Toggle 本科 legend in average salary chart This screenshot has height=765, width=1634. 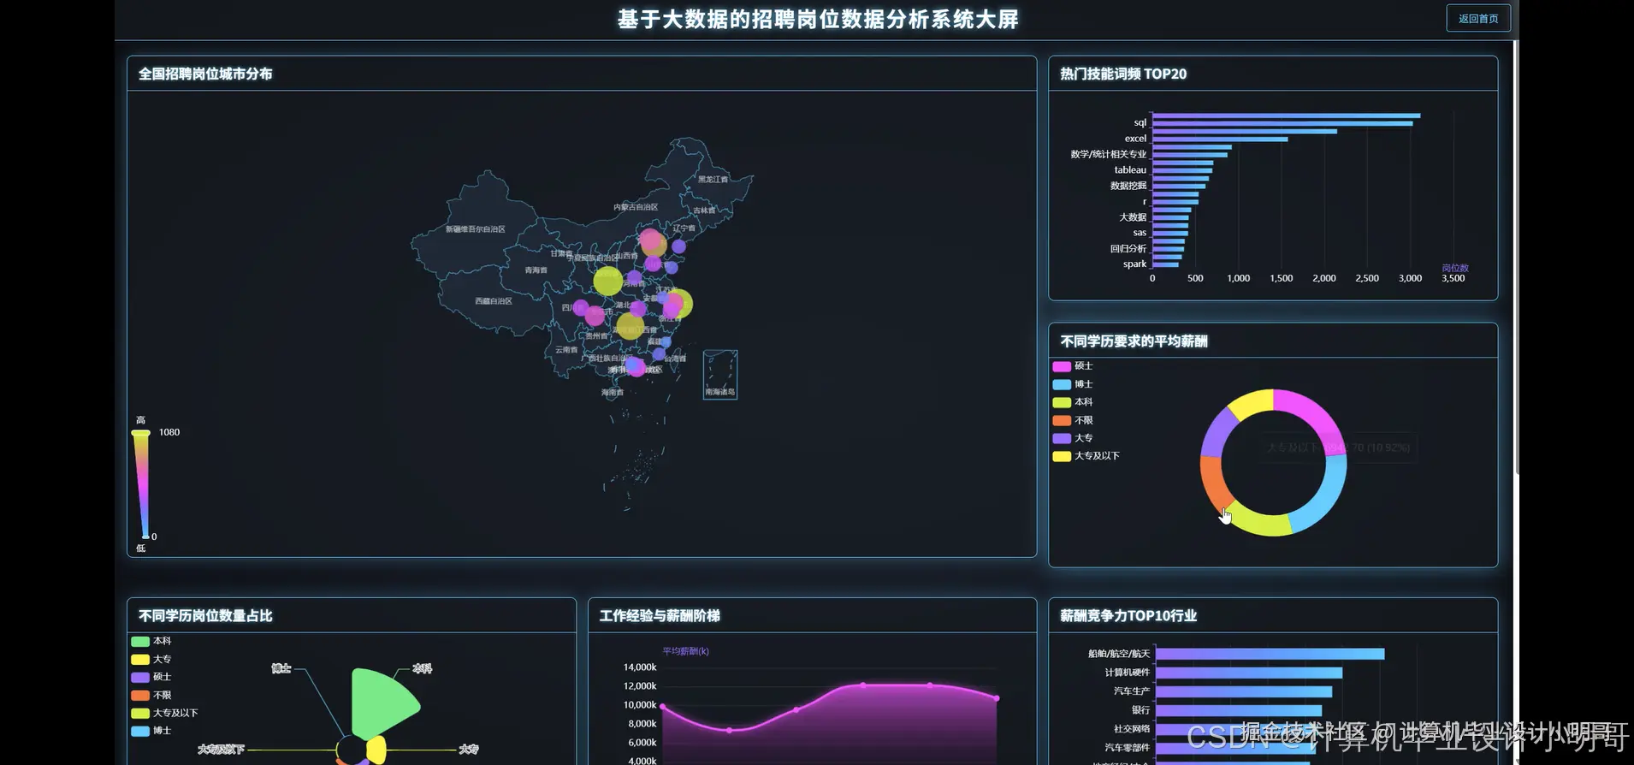pos(1073,402)
